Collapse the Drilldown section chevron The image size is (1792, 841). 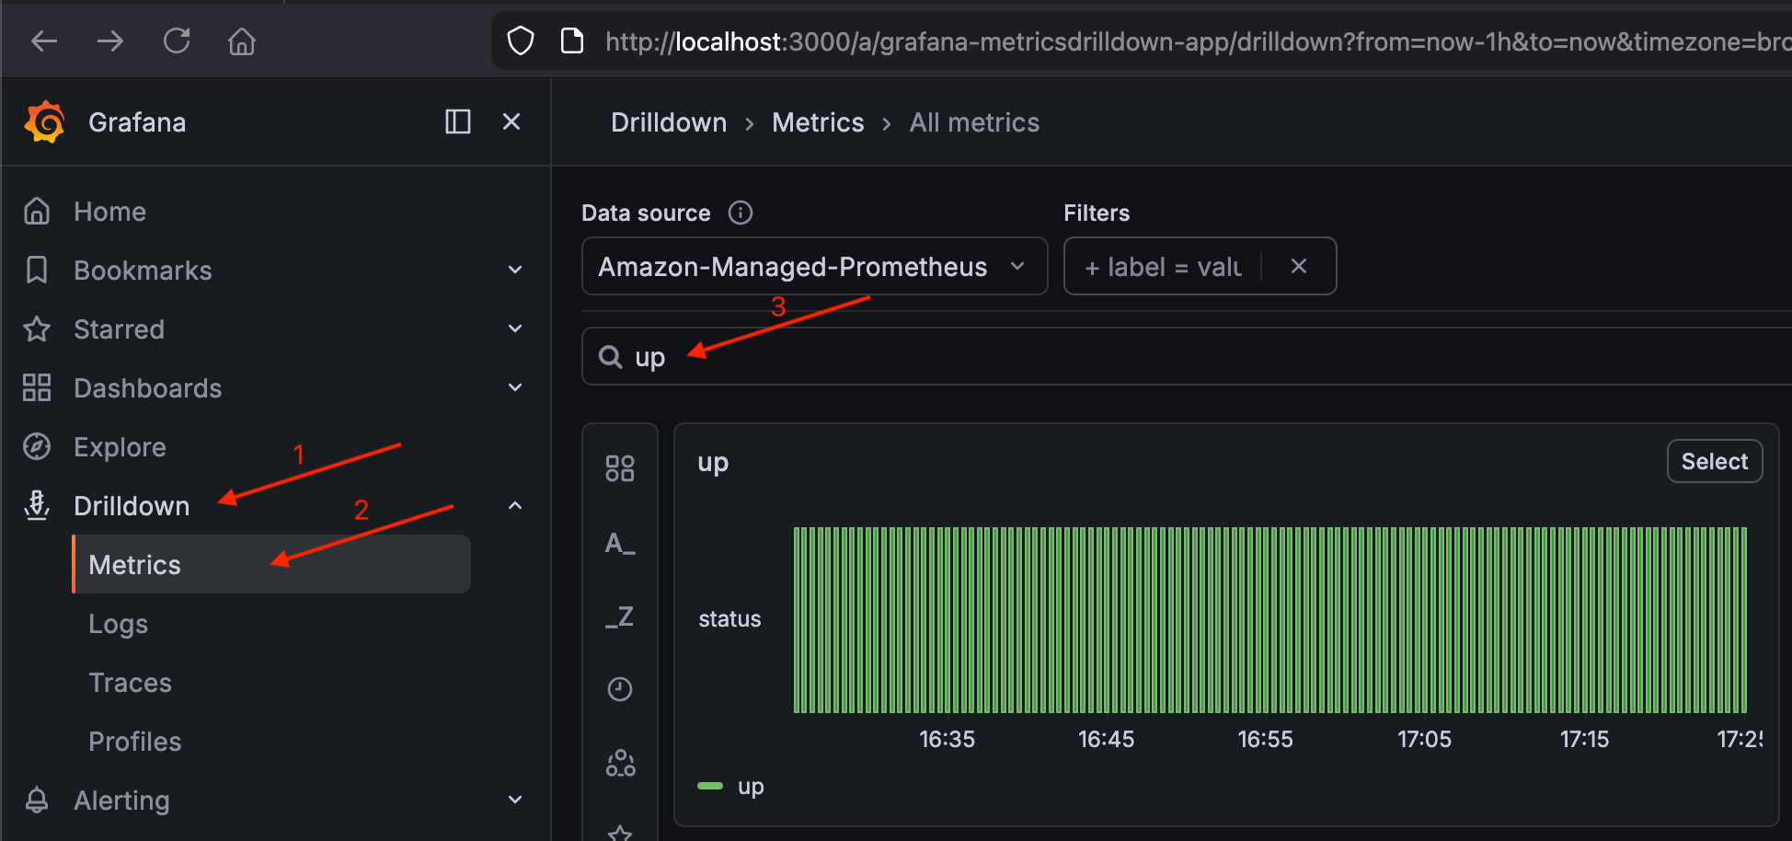[x=515, y=505]
